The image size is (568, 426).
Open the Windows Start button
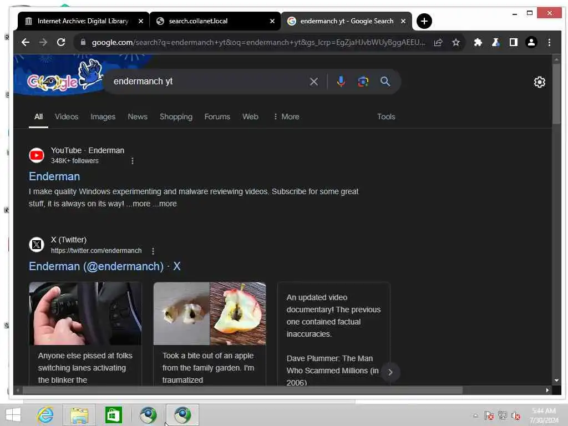coord(13,415)
